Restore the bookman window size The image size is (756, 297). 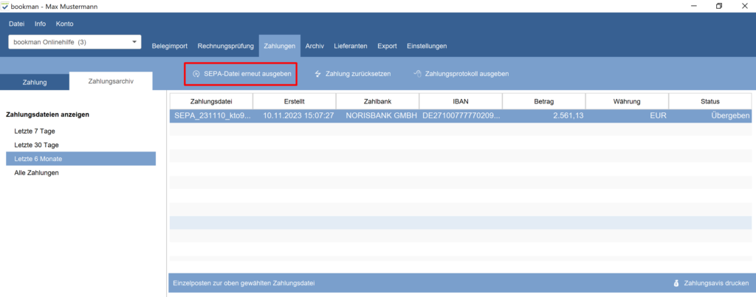[x=719, y=6]
